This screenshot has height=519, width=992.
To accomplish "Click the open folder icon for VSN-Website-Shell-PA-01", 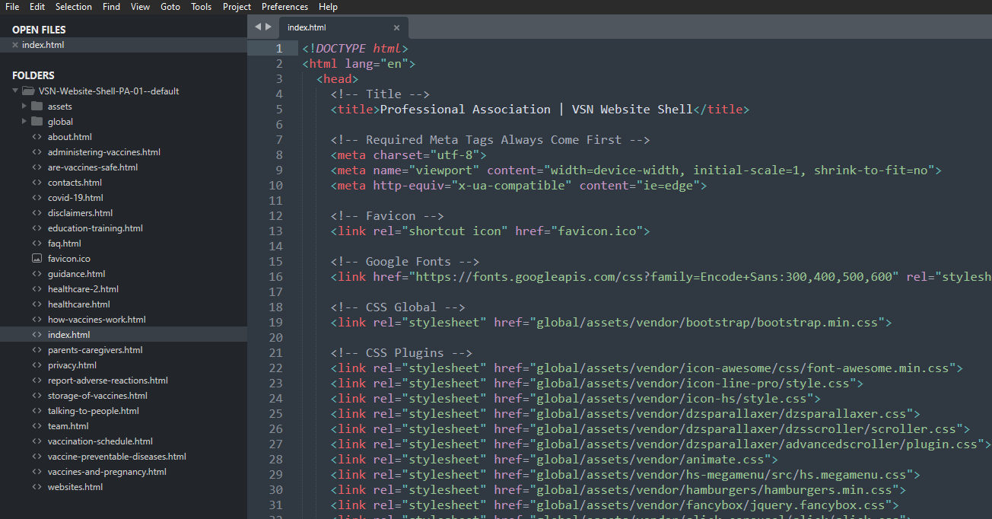I will pyautogui.click(x=28, y=91).
